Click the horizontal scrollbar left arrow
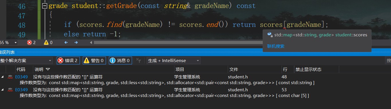 coord(91,43)
